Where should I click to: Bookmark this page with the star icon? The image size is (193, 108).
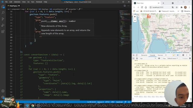point(177,7)
